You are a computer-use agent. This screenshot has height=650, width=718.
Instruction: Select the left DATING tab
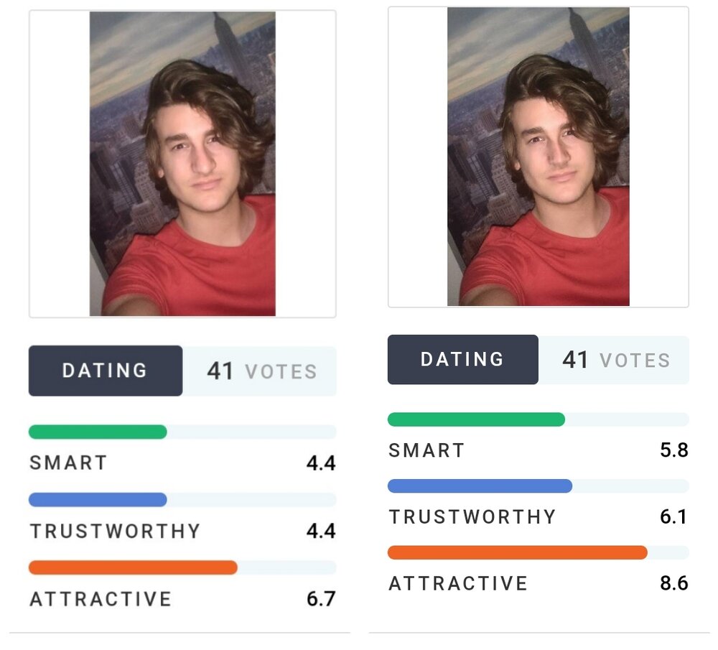coord(106,371)
